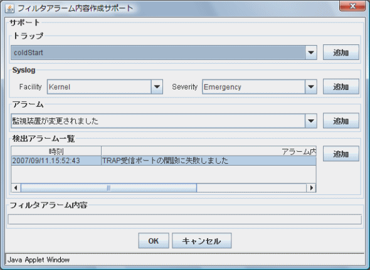Open the Severity Emergency combo box
Viewport: 370px width, 270px height.
tap(260, 87)
